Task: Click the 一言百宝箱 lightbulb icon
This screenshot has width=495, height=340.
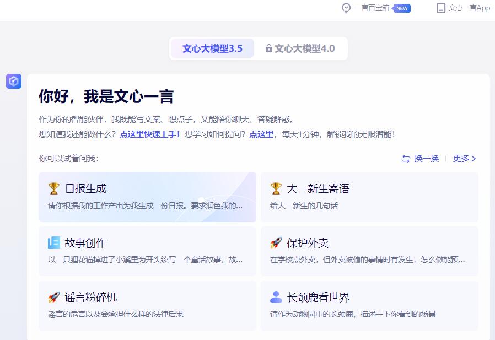Action: (x=346, y=8)
